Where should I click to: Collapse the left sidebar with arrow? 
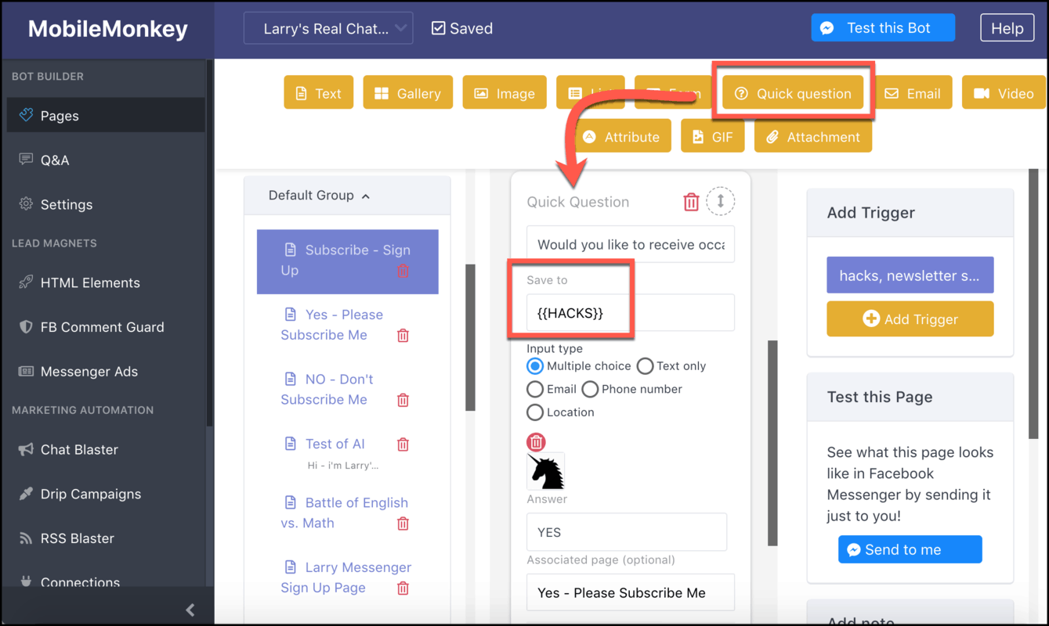pyautogui.click(x=190, y=610)
